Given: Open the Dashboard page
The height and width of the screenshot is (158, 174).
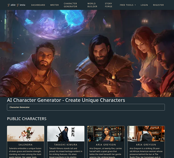Looking at the screenshot, I should [x=38, y=5].
